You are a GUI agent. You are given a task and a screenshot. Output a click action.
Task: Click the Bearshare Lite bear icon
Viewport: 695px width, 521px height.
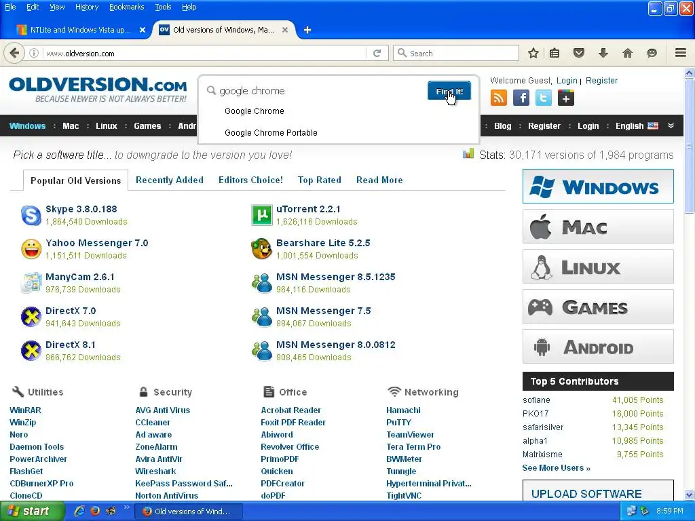tap(262, 249)
